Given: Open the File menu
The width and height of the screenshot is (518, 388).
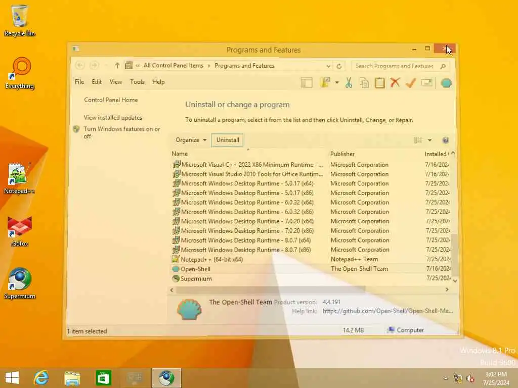Looking at the screenshot, I should pos(79,82).
